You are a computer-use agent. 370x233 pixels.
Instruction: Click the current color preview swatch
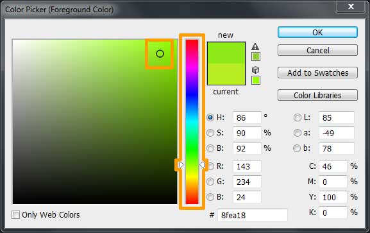click(226, 74)
